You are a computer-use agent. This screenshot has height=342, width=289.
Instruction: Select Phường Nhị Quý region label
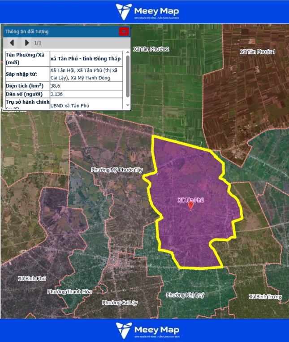point(185,295)
